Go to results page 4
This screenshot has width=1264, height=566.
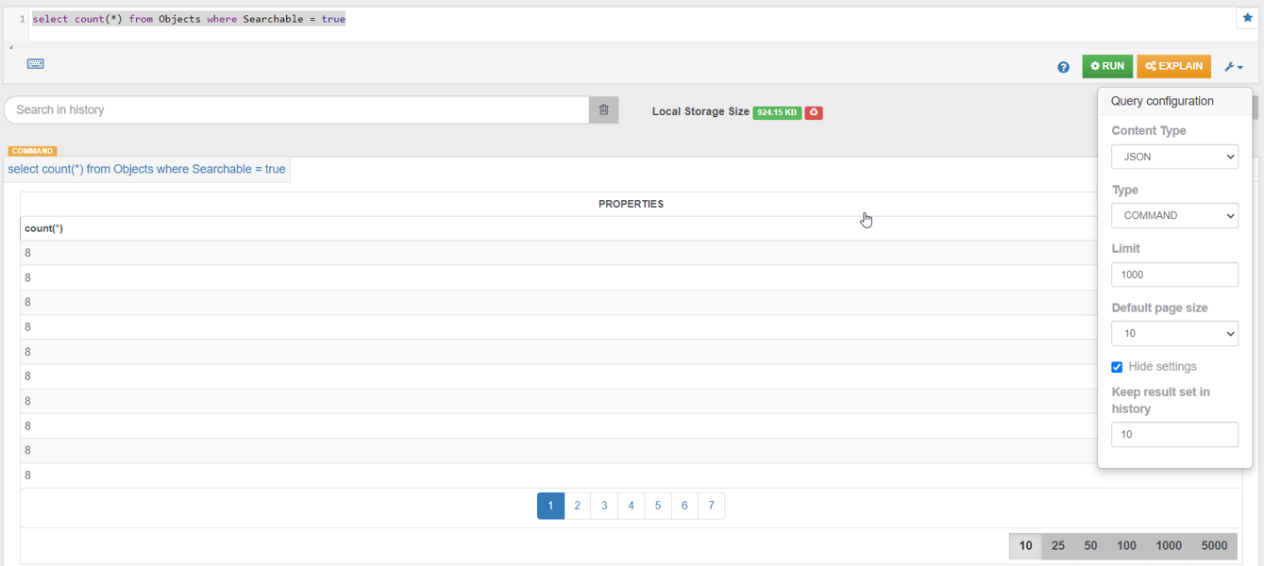point(631,506)
